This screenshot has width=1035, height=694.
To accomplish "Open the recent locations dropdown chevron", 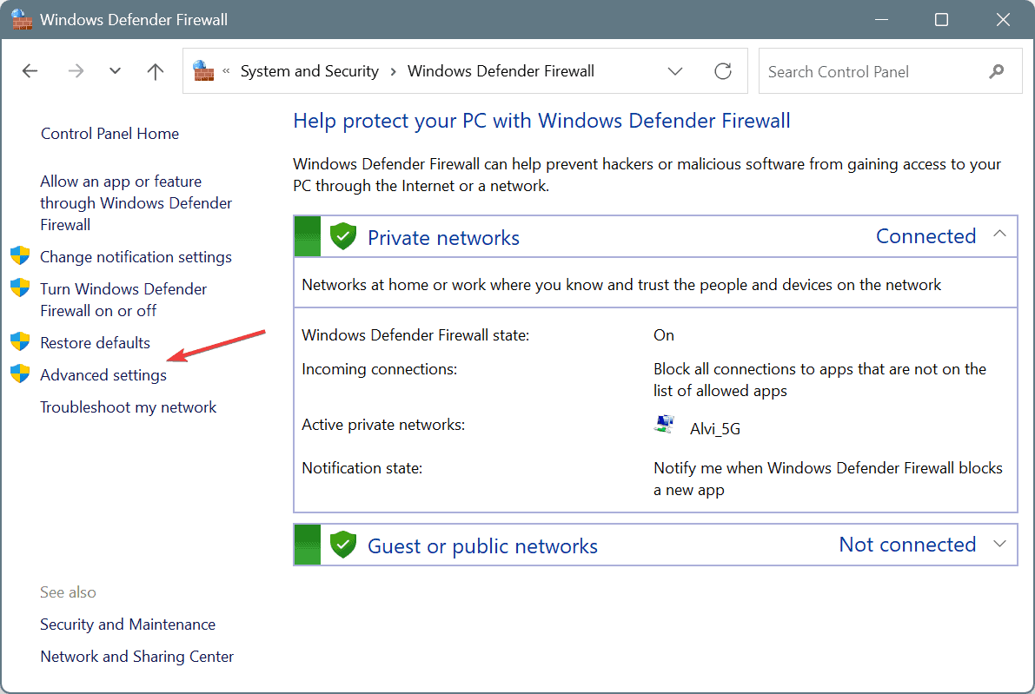I will [115, 70].
